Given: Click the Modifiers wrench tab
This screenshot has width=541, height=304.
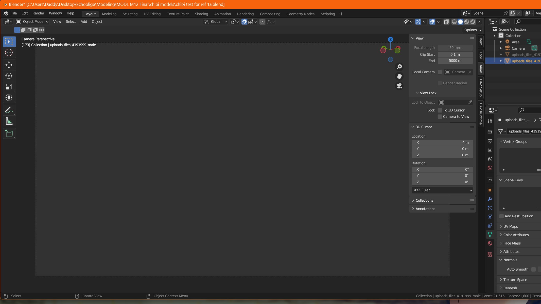Looking at the screenshot, I should [490, 199].
